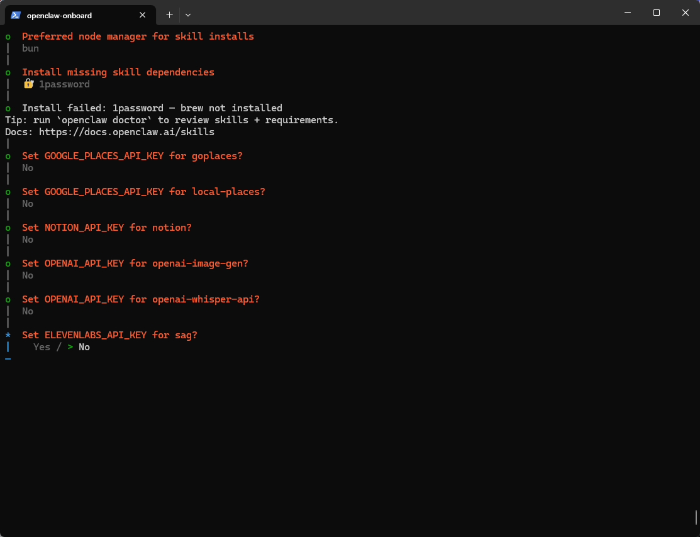Screen dimensions: 700x537
Task: Click 'Install missing skill dependencies' heading
Action: [x=118, y=72]
